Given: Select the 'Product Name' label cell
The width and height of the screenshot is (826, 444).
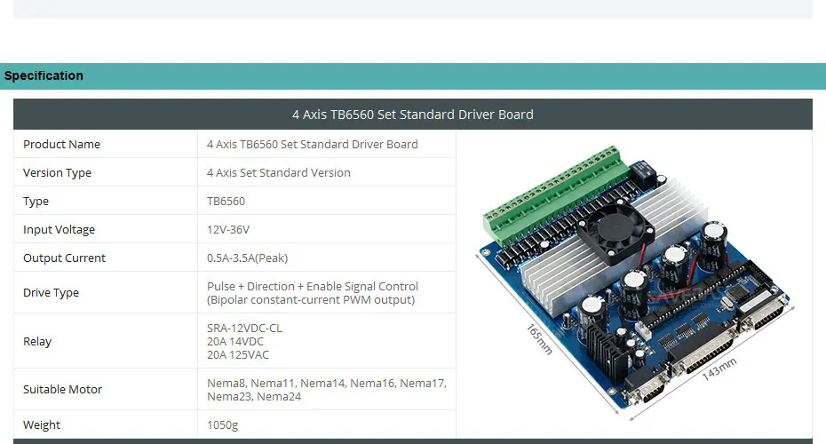Looking at the screenshot, I should tap(106, 144).
